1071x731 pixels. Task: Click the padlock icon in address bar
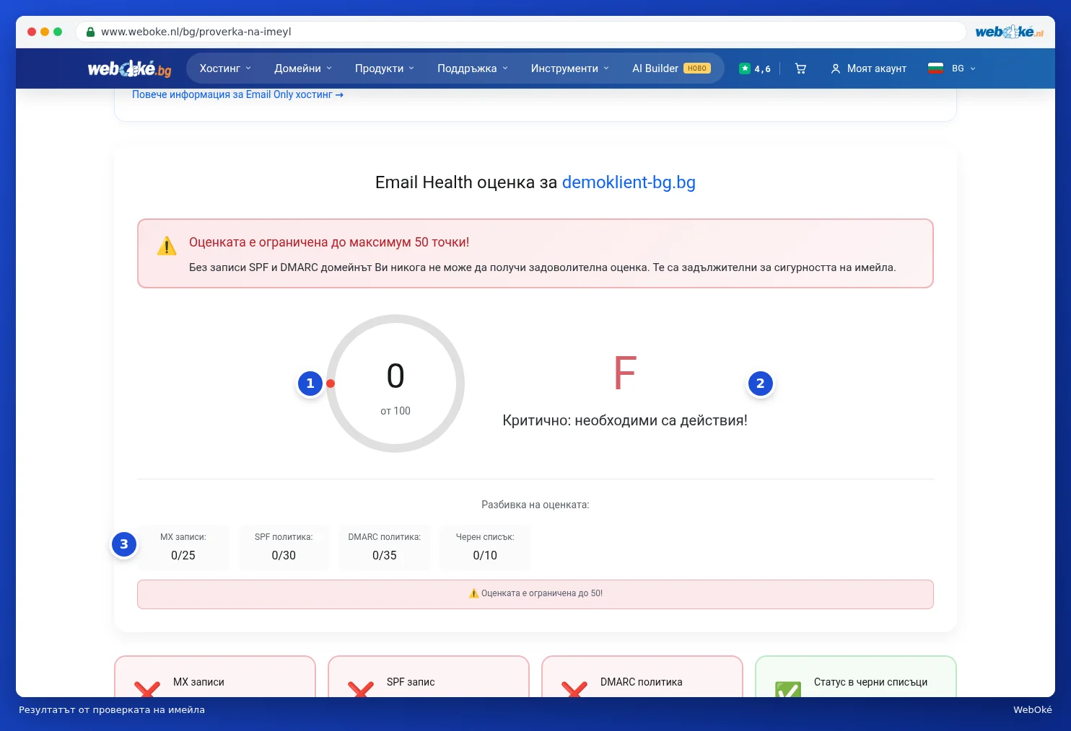click(x=90, y=32)
